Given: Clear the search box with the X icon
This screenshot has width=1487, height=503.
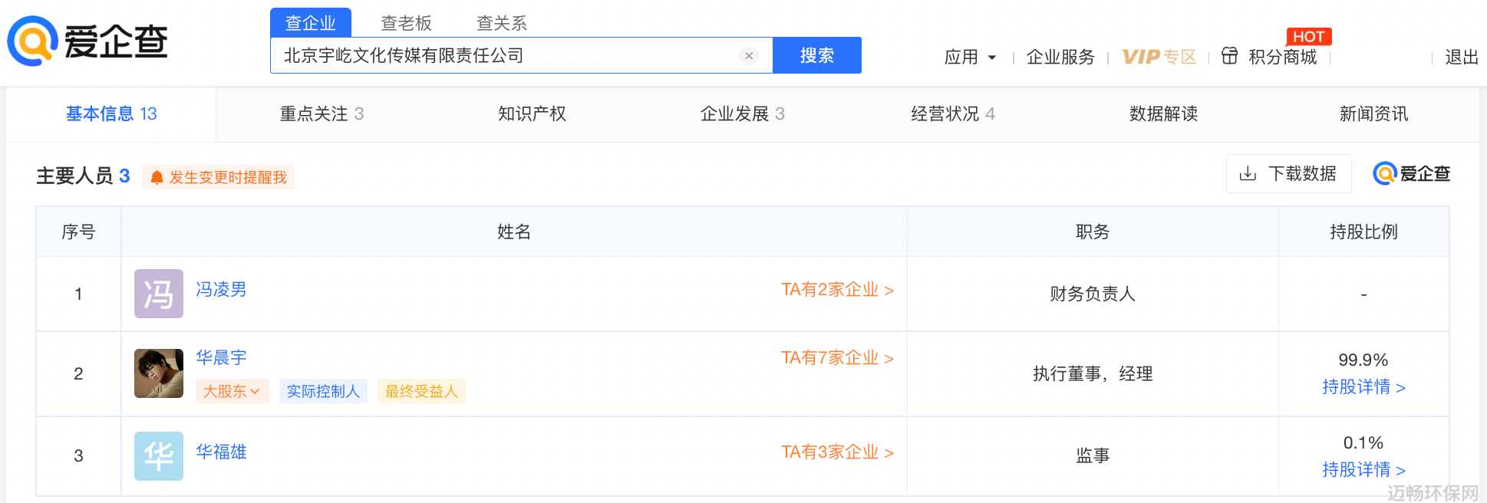Looking at the screenshot, I should pyautogui.click(x=749, y=55).
